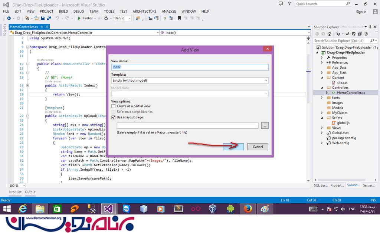This screenshot has width=380, height=233.
Task: Open Firefox from the Windows taskbar
Action: point(248,209)
